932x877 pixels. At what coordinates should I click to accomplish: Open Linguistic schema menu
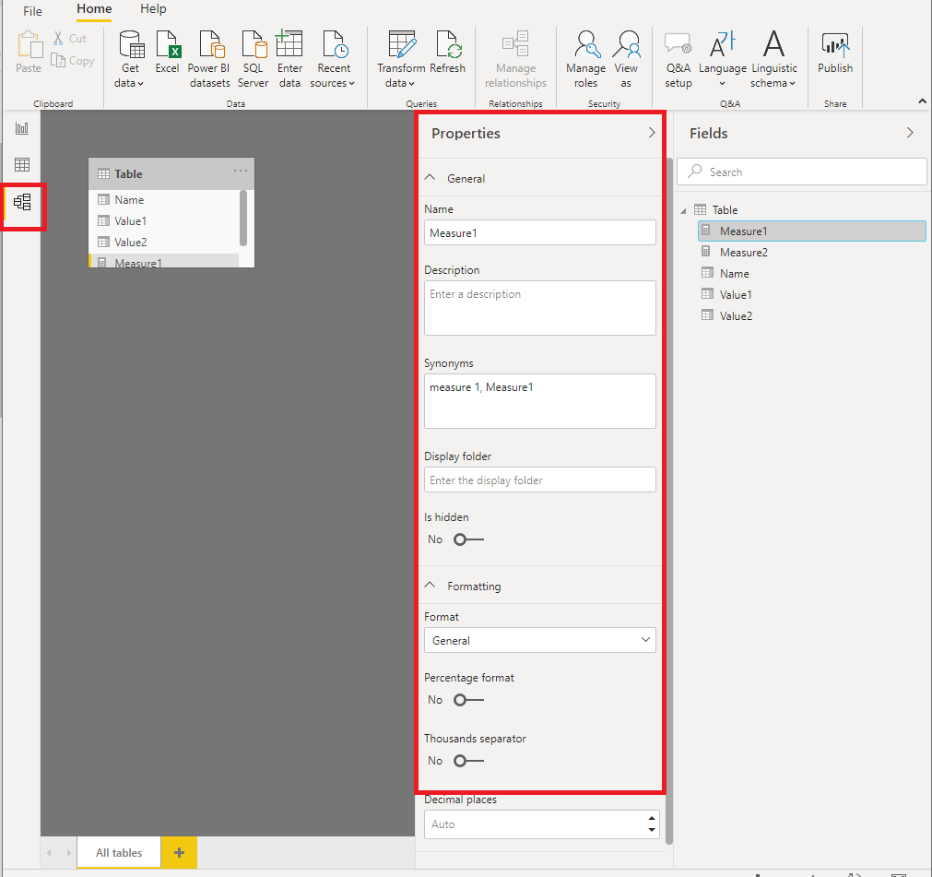(773, 59)
